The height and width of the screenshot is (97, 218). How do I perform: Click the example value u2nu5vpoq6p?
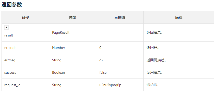110,85
